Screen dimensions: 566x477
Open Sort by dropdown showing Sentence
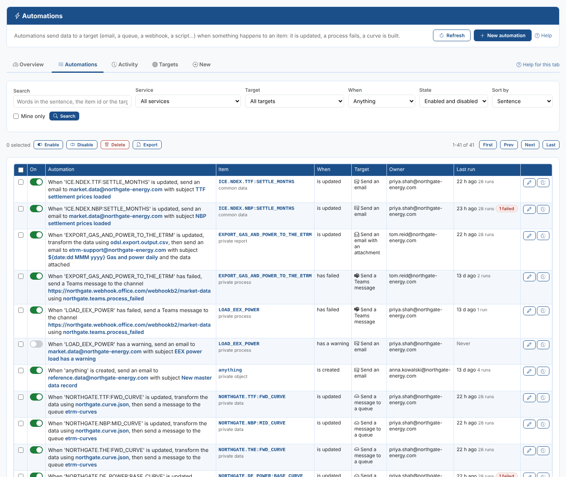click(522, 101)
